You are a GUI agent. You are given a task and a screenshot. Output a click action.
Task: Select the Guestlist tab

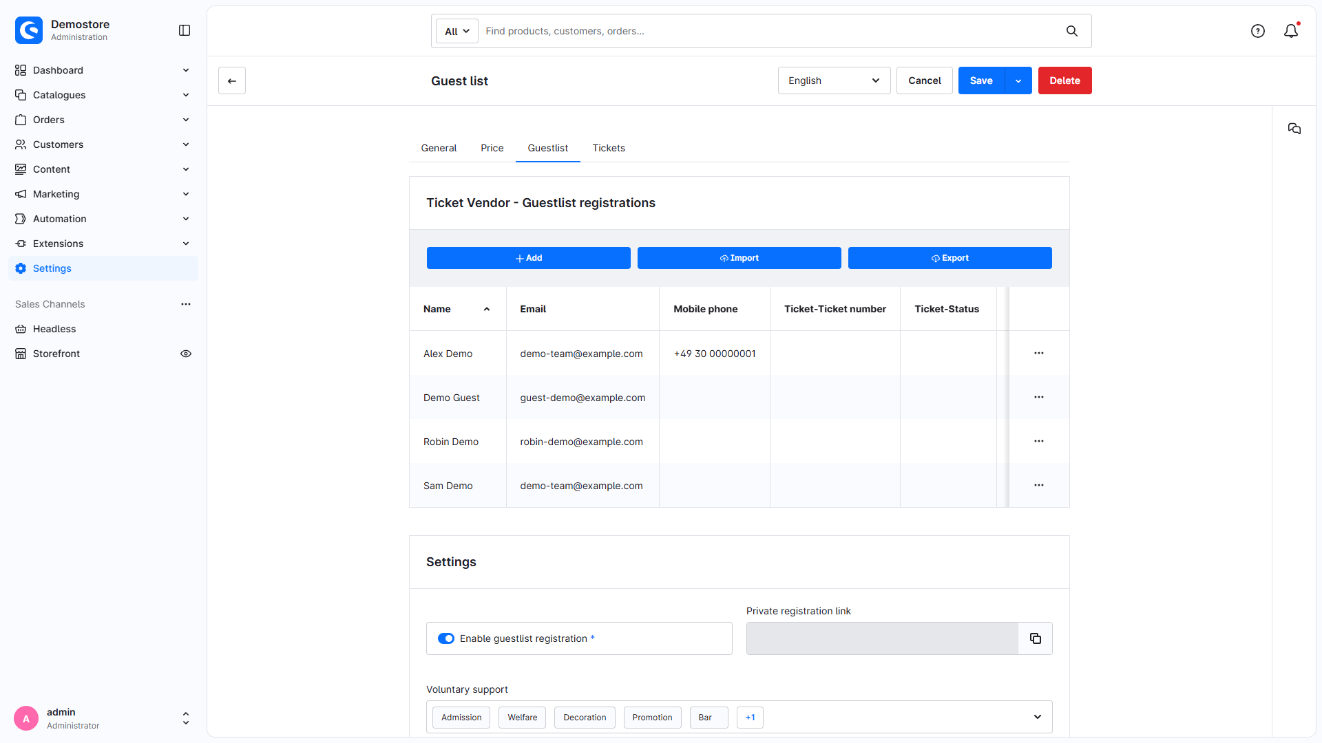pyautogui.click(x=548, y=148)
